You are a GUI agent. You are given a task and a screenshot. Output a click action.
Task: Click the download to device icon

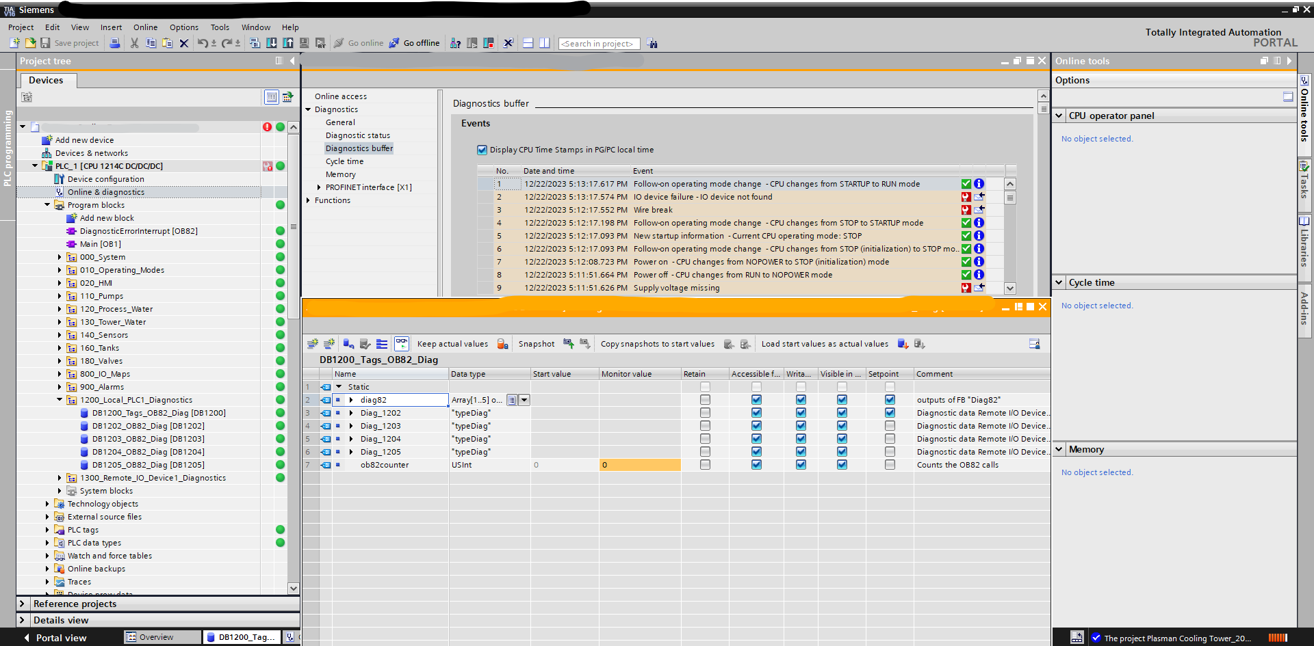click(272, 43)
